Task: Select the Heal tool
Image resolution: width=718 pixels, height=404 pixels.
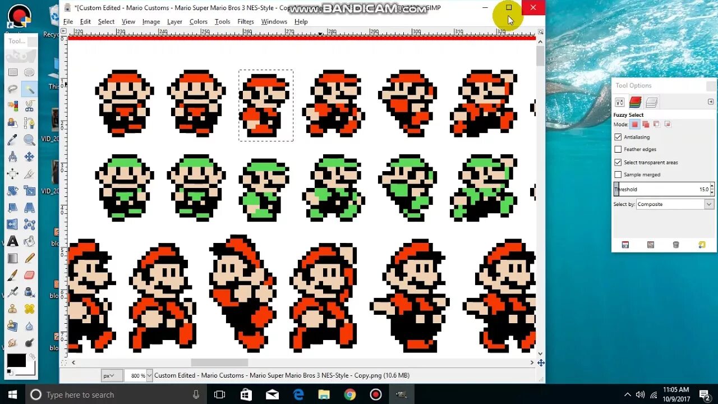Action: pos(29,309)
